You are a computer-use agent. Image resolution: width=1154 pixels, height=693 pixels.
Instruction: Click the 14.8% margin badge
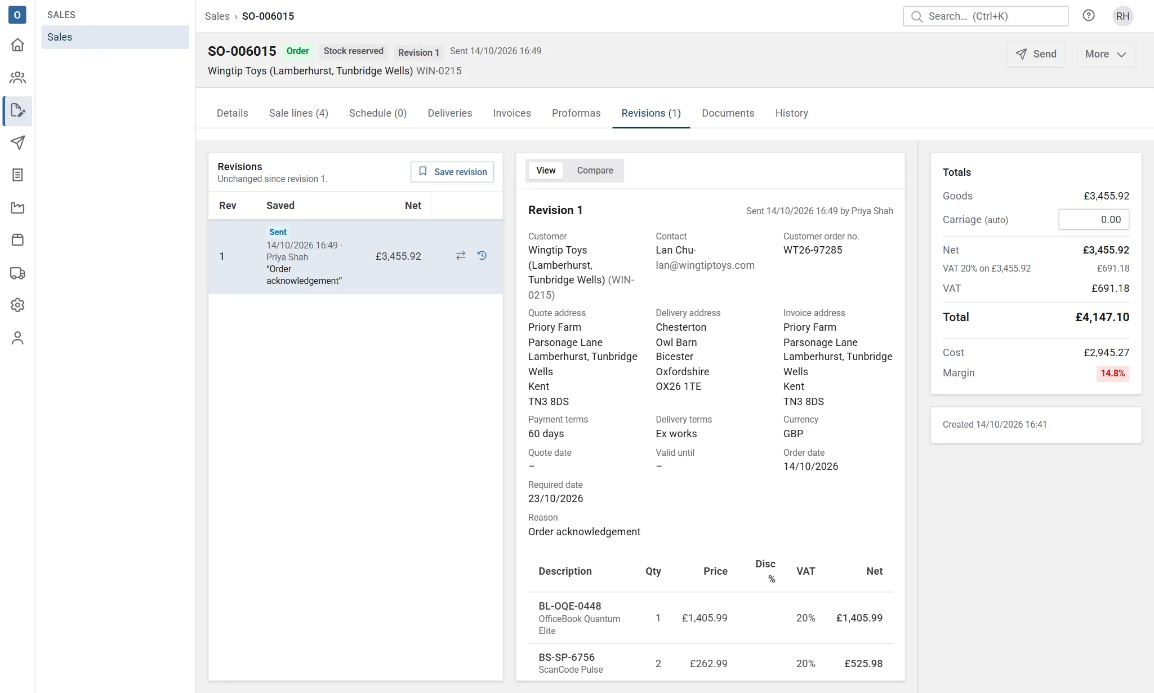tap(1113, 374)
